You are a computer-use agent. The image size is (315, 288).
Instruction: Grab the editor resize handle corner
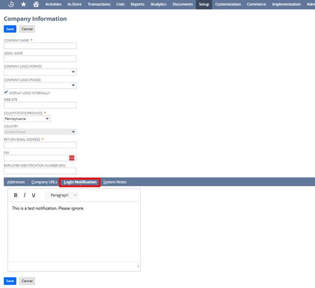pos(138,266)
